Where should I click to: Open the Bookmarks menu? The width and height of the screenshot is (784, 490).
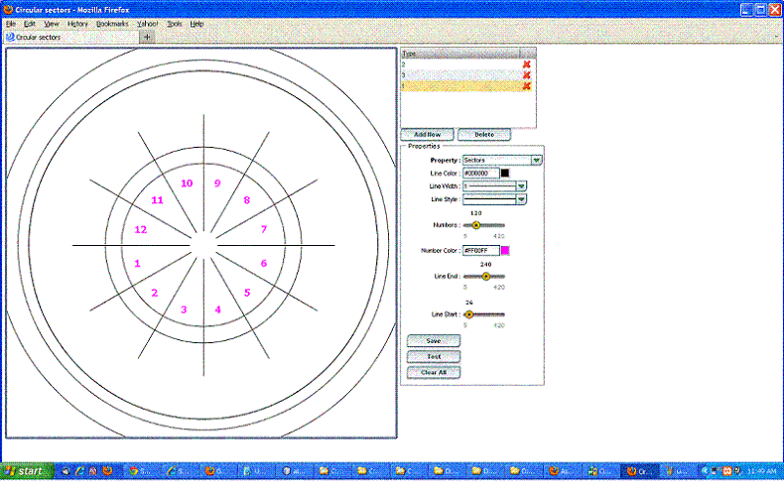coord(113,23)
